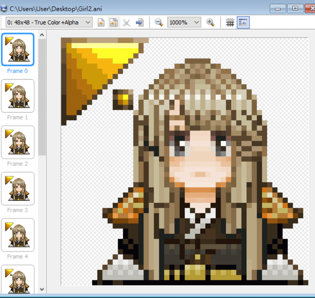Click the application icon in title bar
Screen dimensions: 315x298
(3, 9)
